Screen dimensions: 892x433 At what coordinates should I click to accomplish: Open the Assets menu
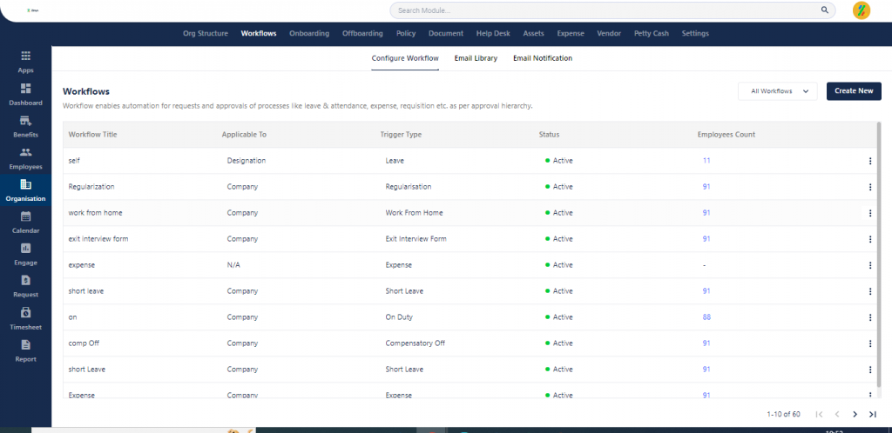534,34
